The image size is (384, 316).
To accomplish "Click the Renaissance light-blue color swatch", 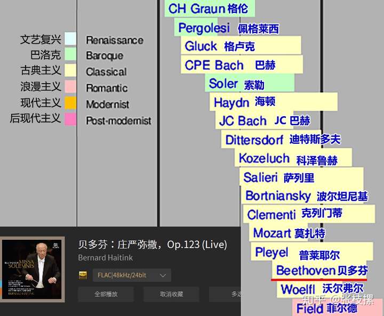I will click(70, 39).
